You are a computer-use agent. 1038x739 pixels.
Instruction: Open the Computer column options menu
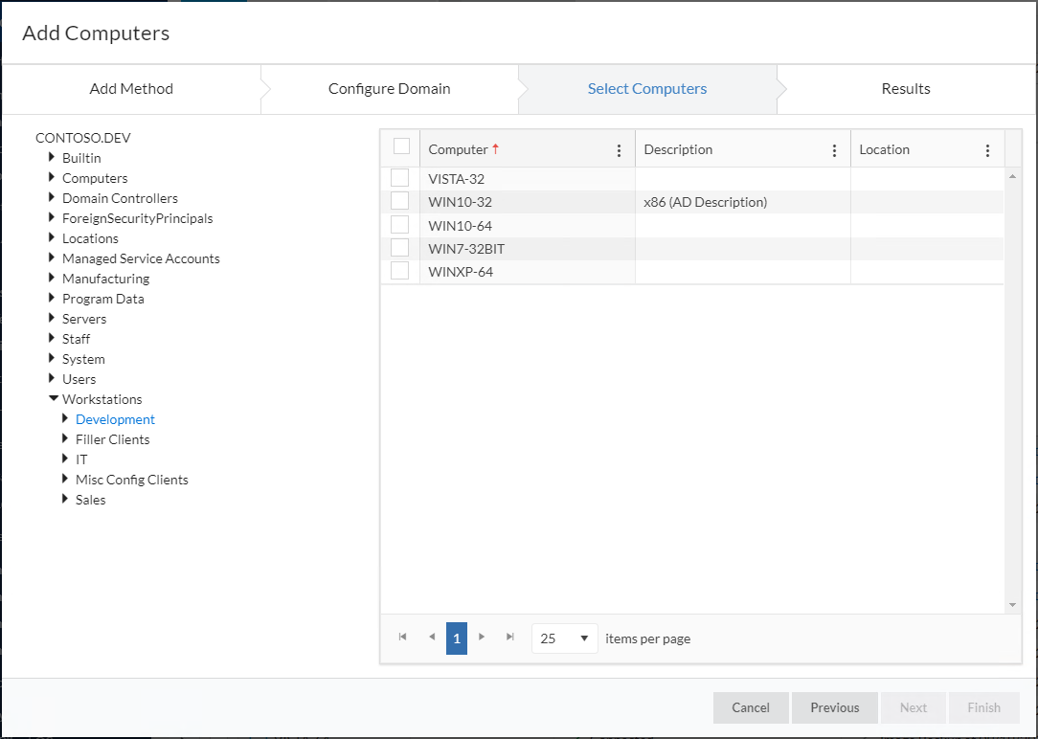[619, 150]
